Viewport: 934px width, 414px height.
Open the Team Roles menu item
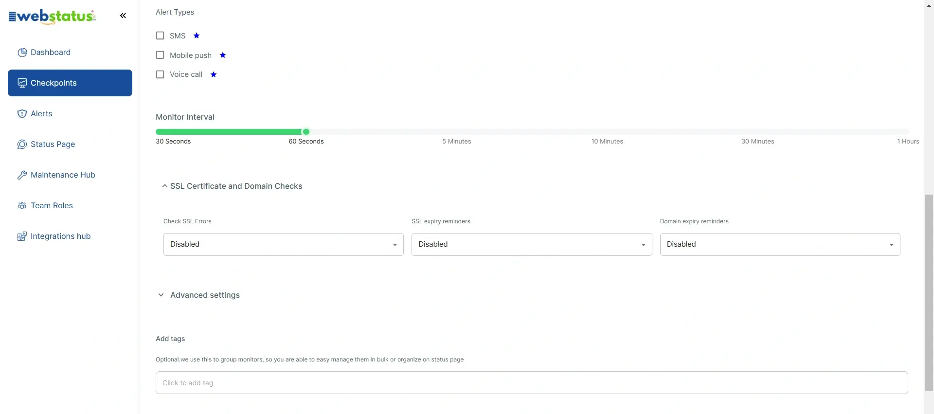(x=70, y=206)
